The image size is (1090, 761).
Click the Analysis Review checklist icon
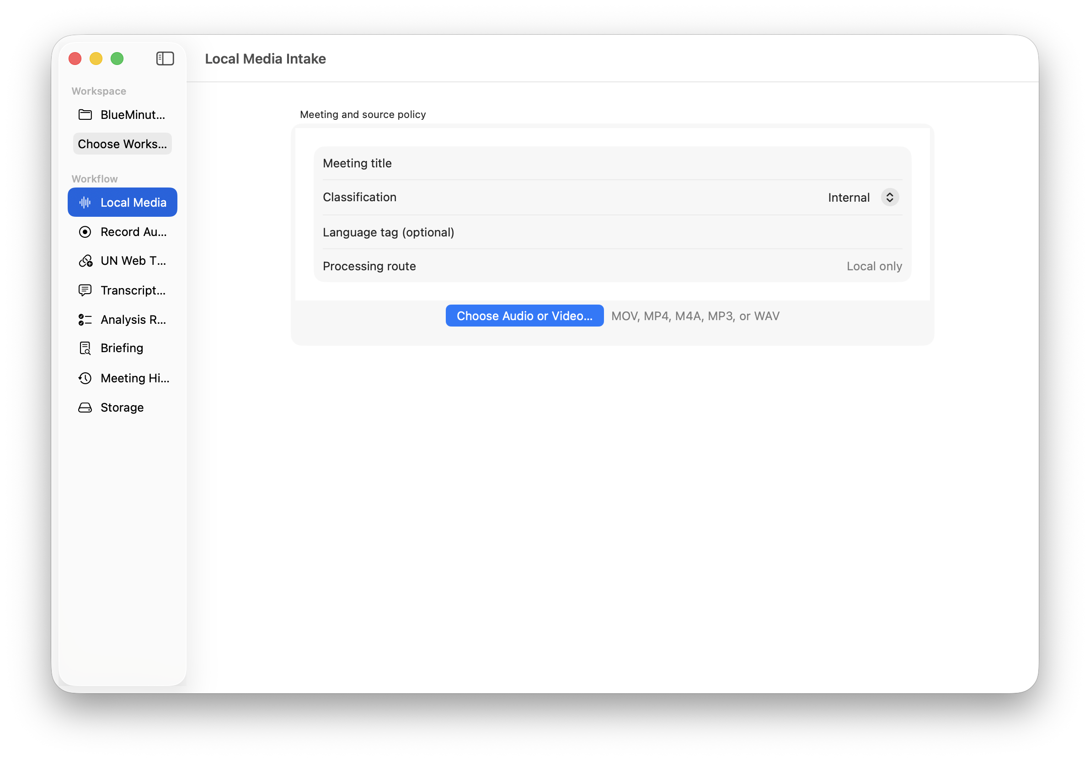click(x=85, y=320)
